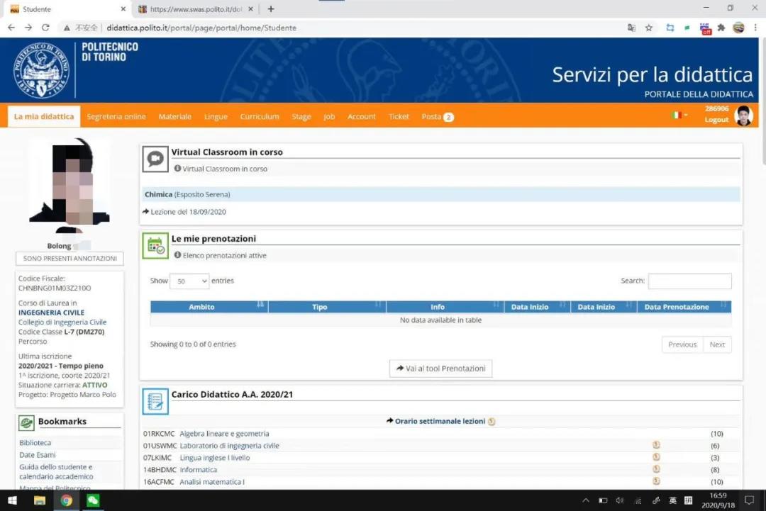Click the notice icon in Informatica row
Screen dimensions: 766x511
(656, 469)
